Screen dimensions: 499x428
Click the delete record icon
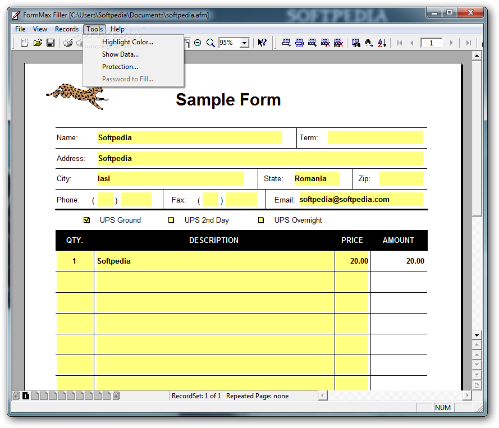coord(325,43)
